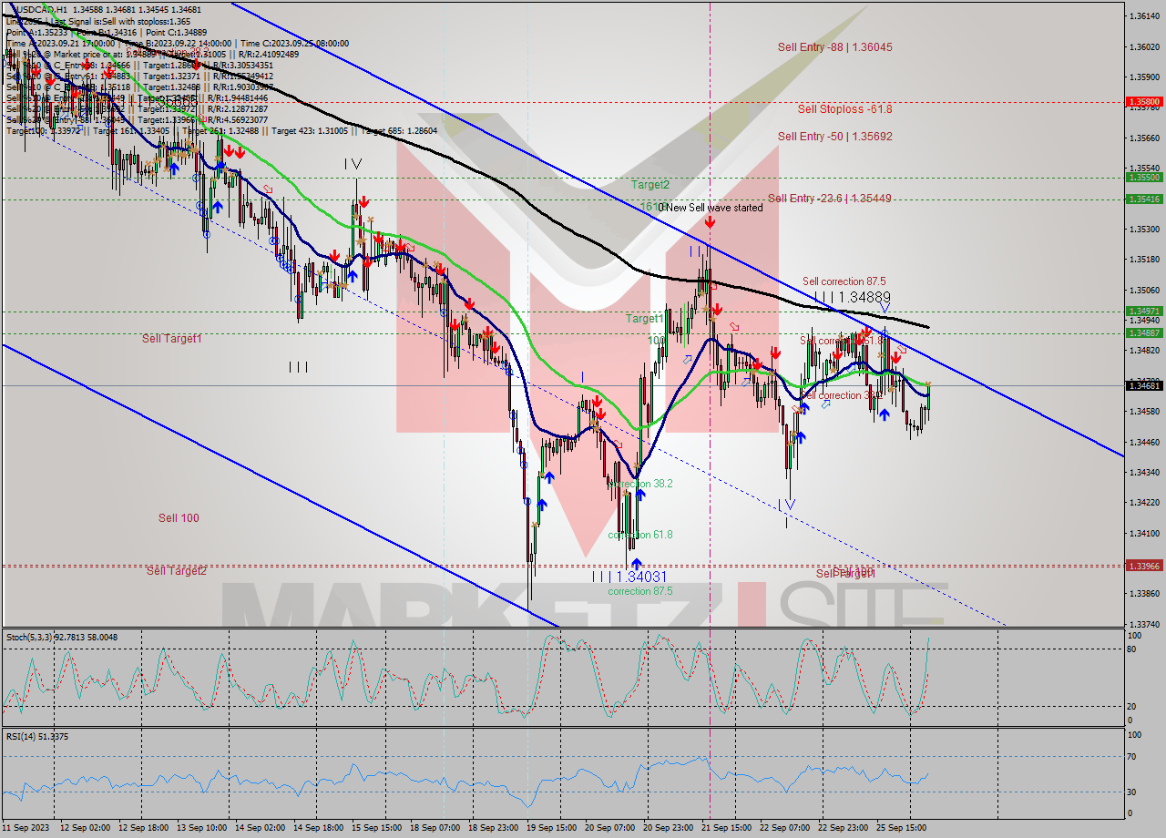Image resolution: width=1166 pixels, height=838 pixels.
Task: Click the green 1.35500 price tag
Action: (x=1143, y=178)
